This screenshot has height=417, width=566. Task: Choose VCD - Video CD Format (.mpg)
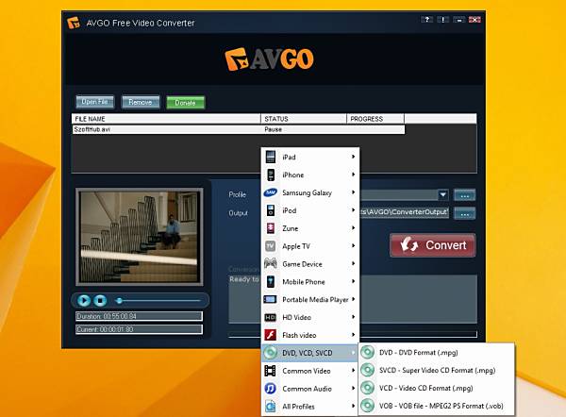[436, 388]
